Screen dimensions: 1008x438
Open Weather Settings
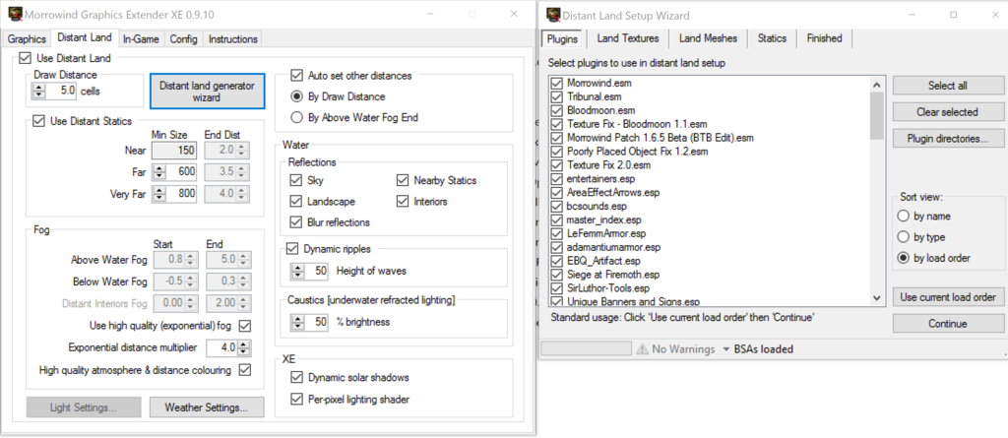(x=207, y=407)
